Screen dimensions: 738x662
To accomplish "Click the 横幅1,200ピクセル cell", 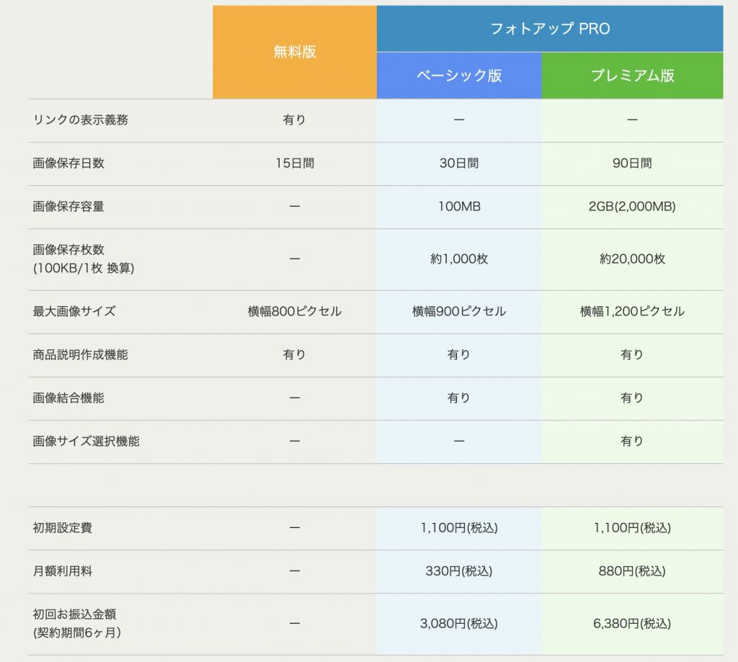I will click(x=632, y=311).
